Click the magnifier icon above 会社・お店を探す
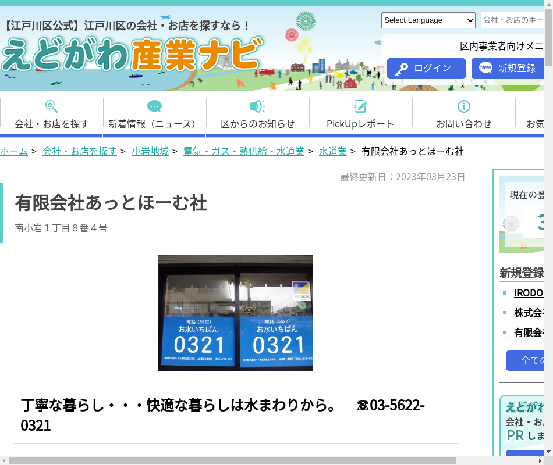Image resolution: width=553 pixels, height=465 pixels. (51, 106)
